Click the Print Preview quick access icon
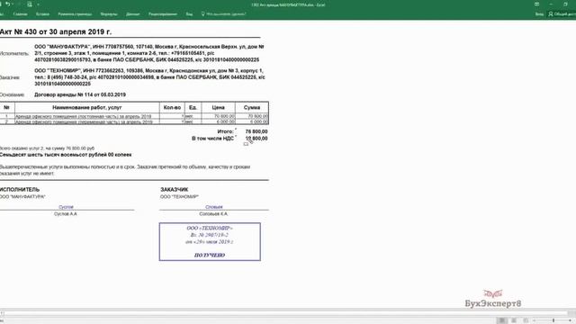This screenshot has height=324, width=576. coord(30,4)
